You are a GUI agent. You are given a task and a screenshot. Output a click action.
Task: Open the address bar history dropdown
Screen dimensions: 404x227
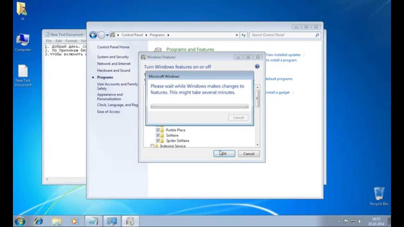pos(237,35)
